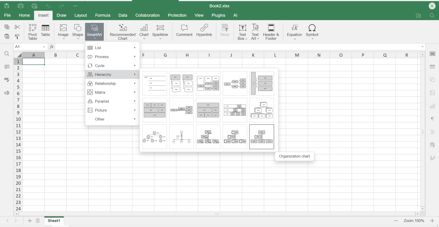Insert a Hyperlink
The width and height of the screenshot is (439, 227).
[204, 31]
